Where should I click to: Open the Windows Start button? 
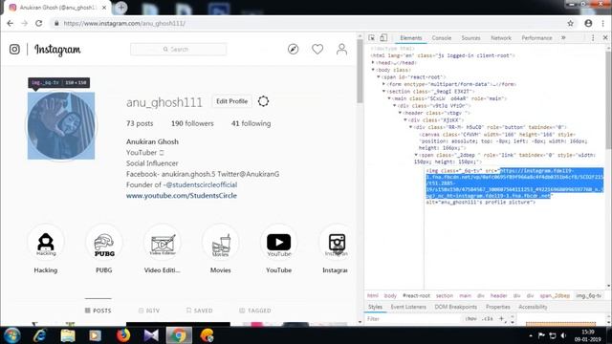[x=12, y=335]
